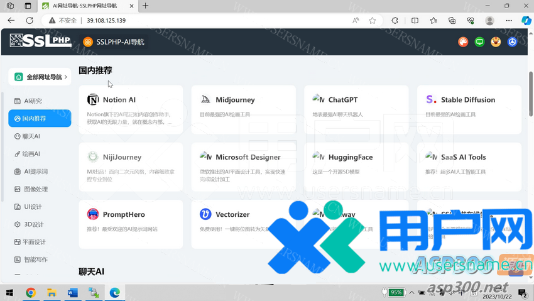Open Edge from the taskbar

114,293
